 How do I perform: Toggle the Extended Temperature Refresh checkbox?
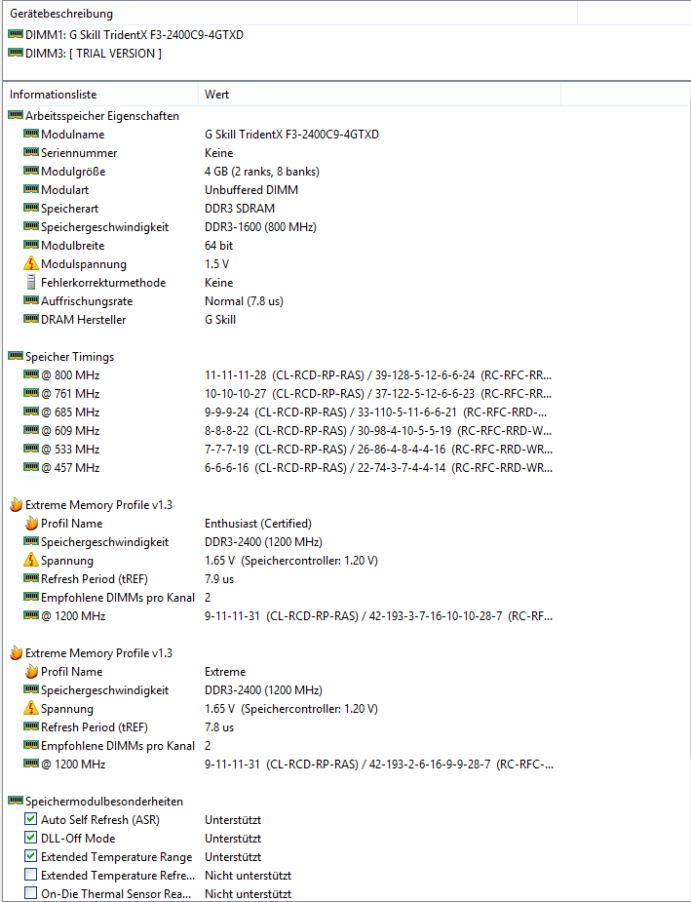tap(31, 875)
